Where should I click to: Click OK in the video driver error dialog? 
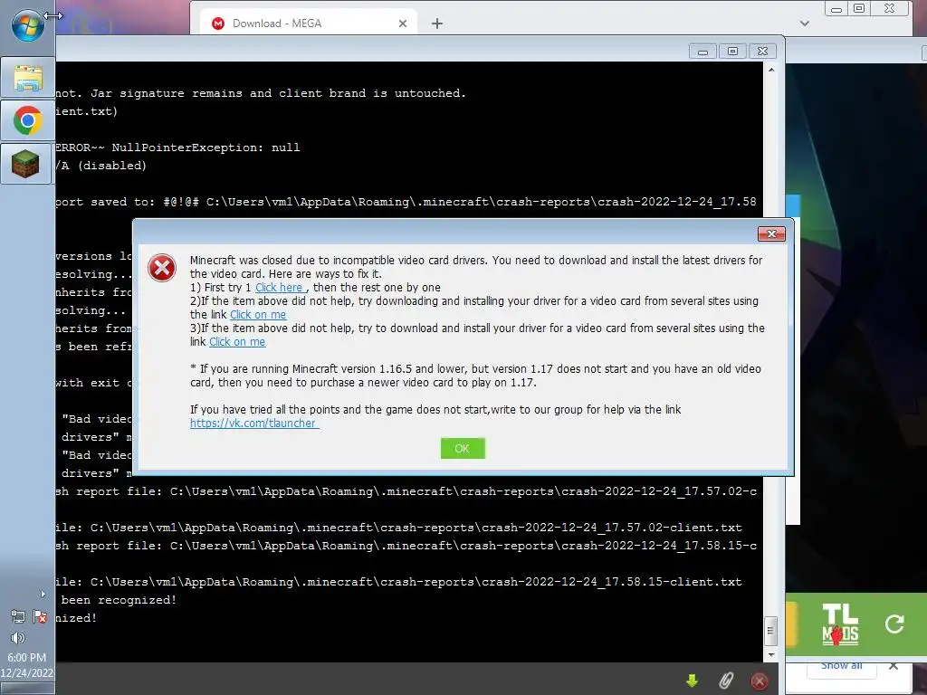click(463, 449)
